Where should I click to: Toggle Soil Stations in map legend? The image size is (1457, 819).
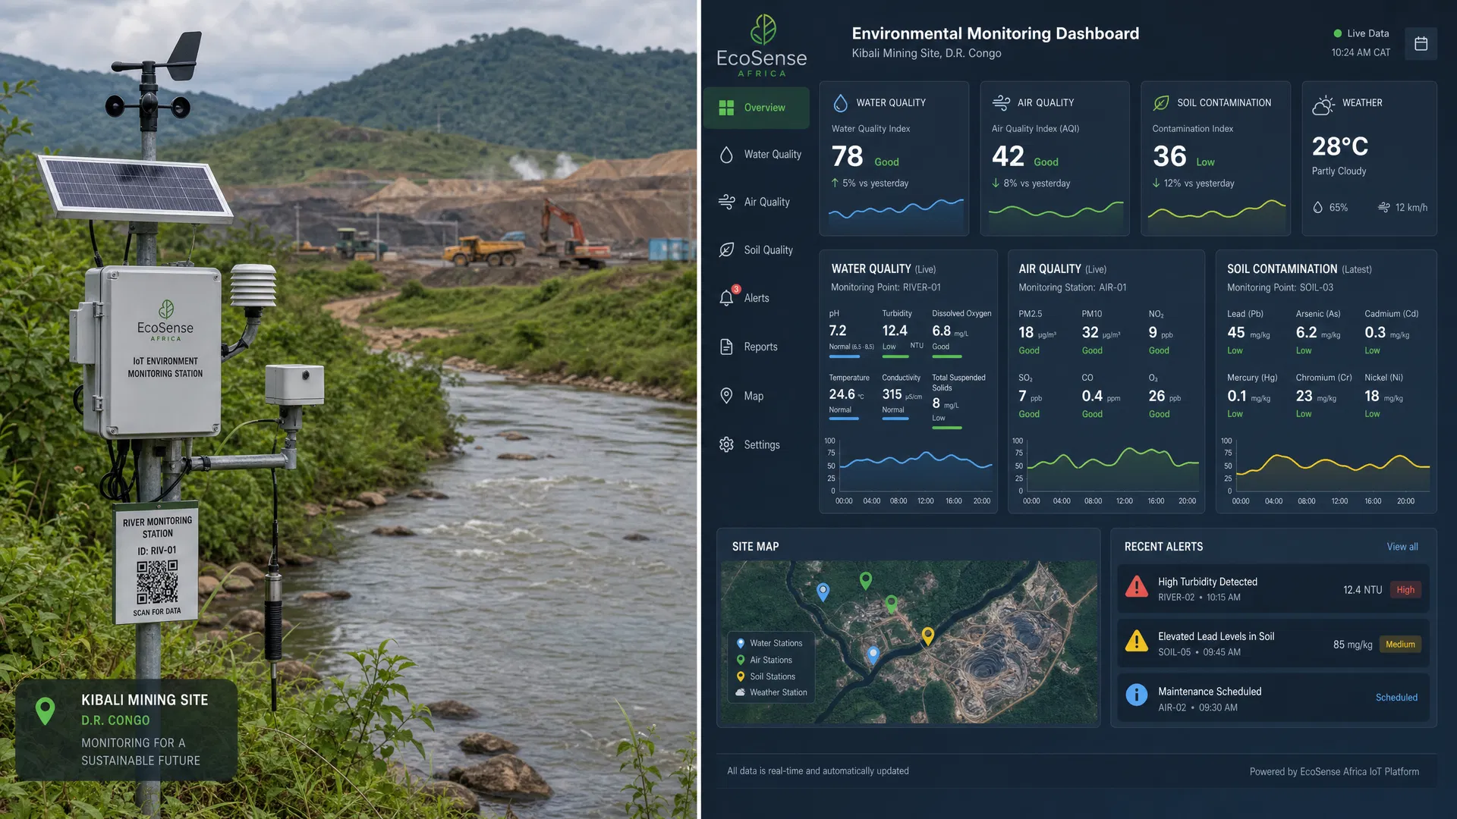click(x=766, y=676)
